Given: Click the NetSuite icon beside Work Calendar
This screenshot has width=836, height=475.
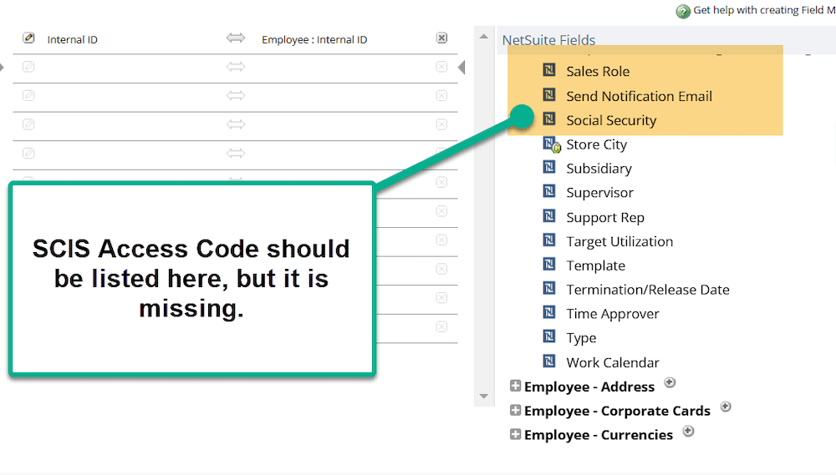Looking at the screenshot, I should tap(549, 361).
